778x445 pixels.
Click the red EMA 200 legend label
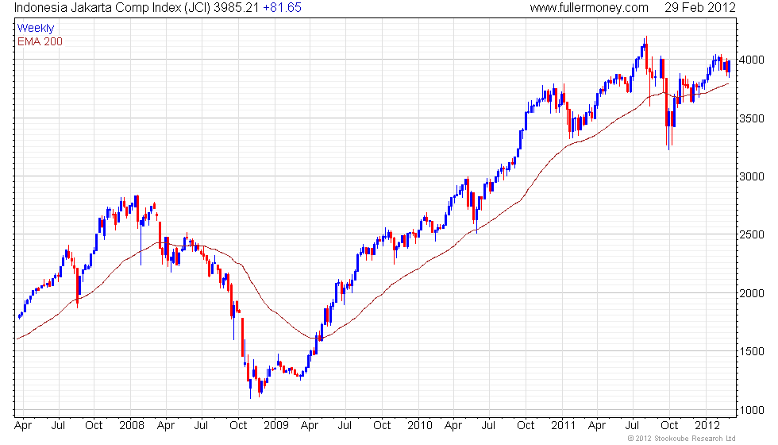[x=40, y=41]
